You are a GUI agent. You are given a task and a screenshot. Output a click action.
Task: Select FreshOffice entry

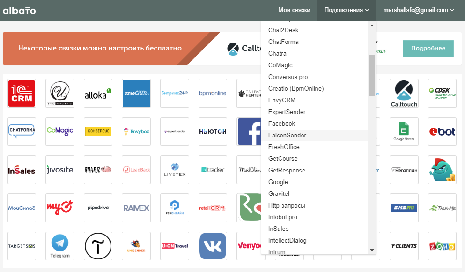point(314,147)
